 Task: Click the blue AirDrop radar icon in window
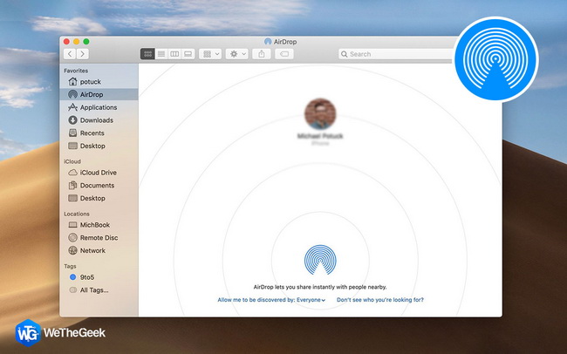pyautogui.click(x=320, y=260)
